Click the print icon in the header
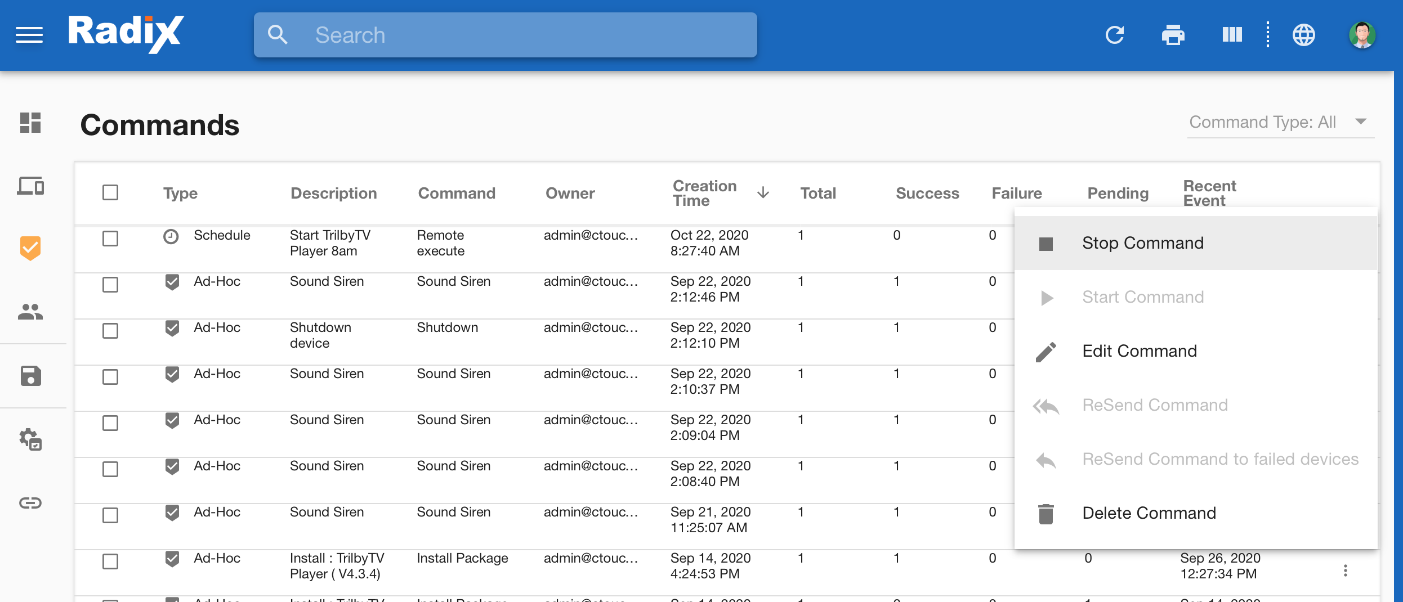This screenshot has width=1403, height=602. pyautogui.click(x=1173, y=35)
